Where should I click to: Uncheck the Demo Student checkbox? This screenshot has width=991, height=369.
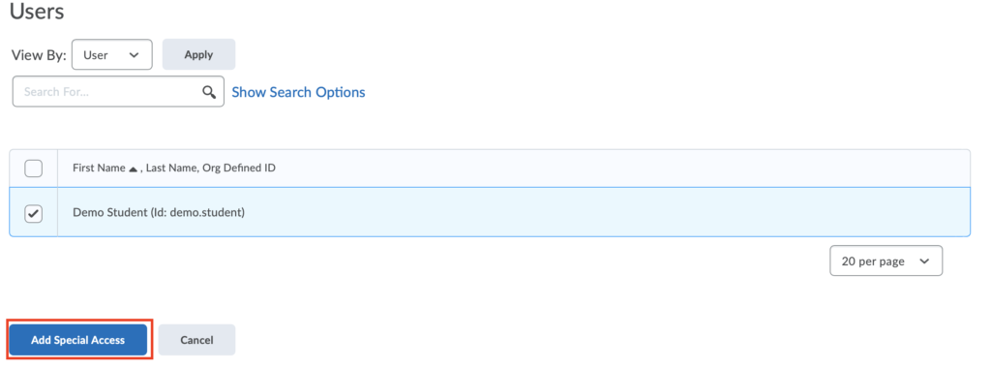(34, 214)
